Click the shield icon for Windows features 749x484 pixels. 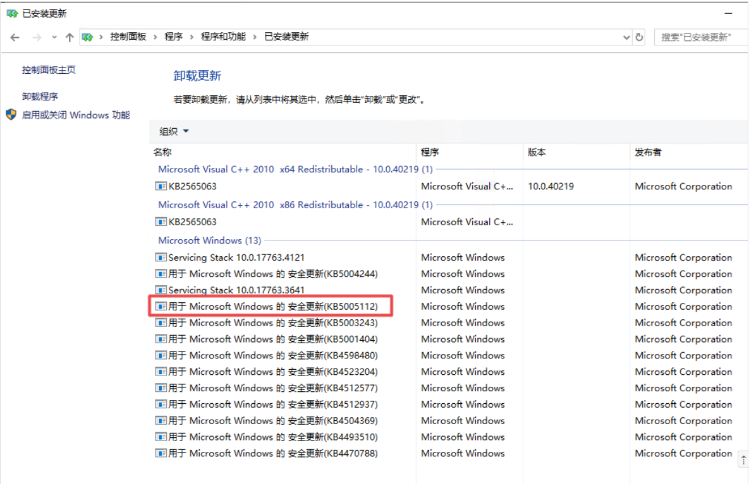click(11, 115)
